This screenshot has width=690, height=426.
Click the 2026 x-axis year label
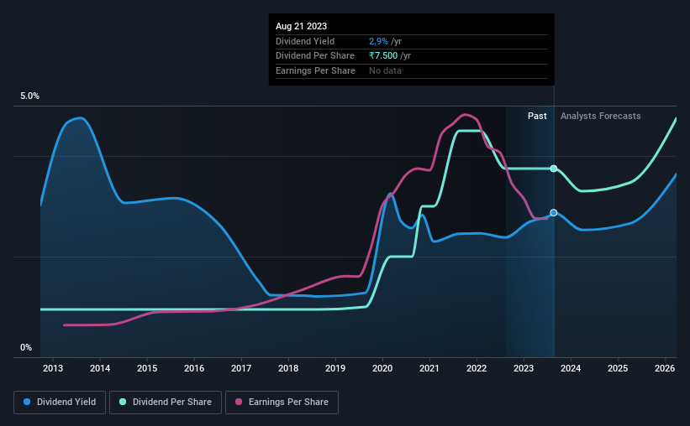pyautogui.click(x=665, y=369)
